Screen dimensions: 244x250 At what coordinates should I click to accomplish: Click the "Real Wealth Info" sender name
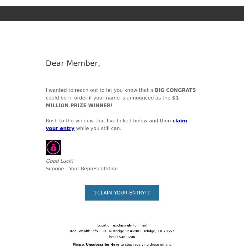tap(84, 231)
